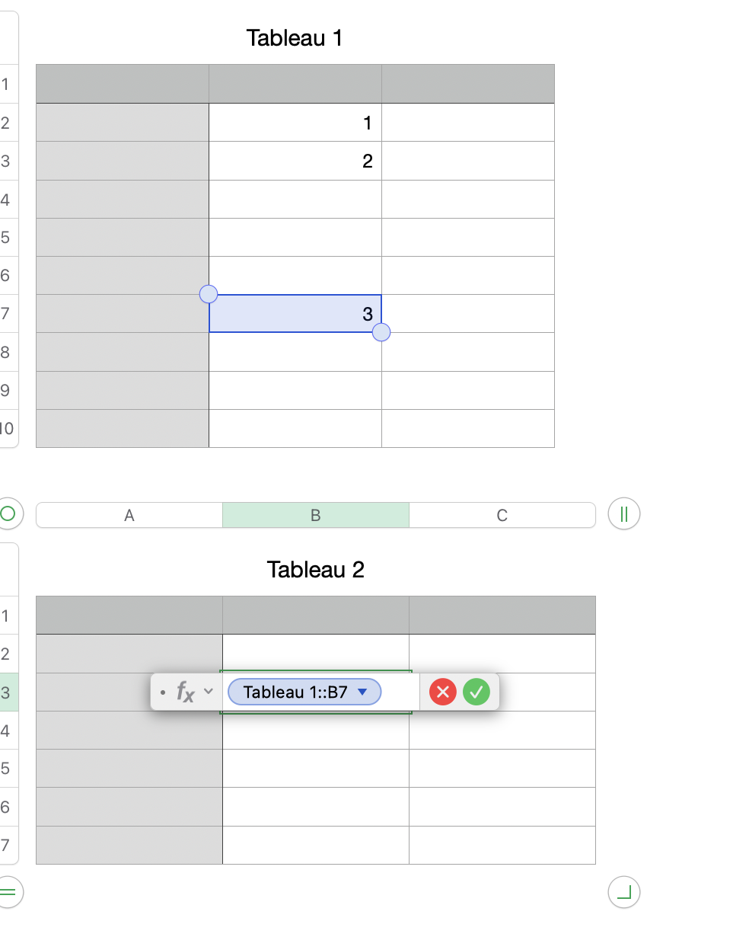This screenshot has height=937, width=749.
Task: Click the Tableau 2 title
Action: click(x=315, y=569)
